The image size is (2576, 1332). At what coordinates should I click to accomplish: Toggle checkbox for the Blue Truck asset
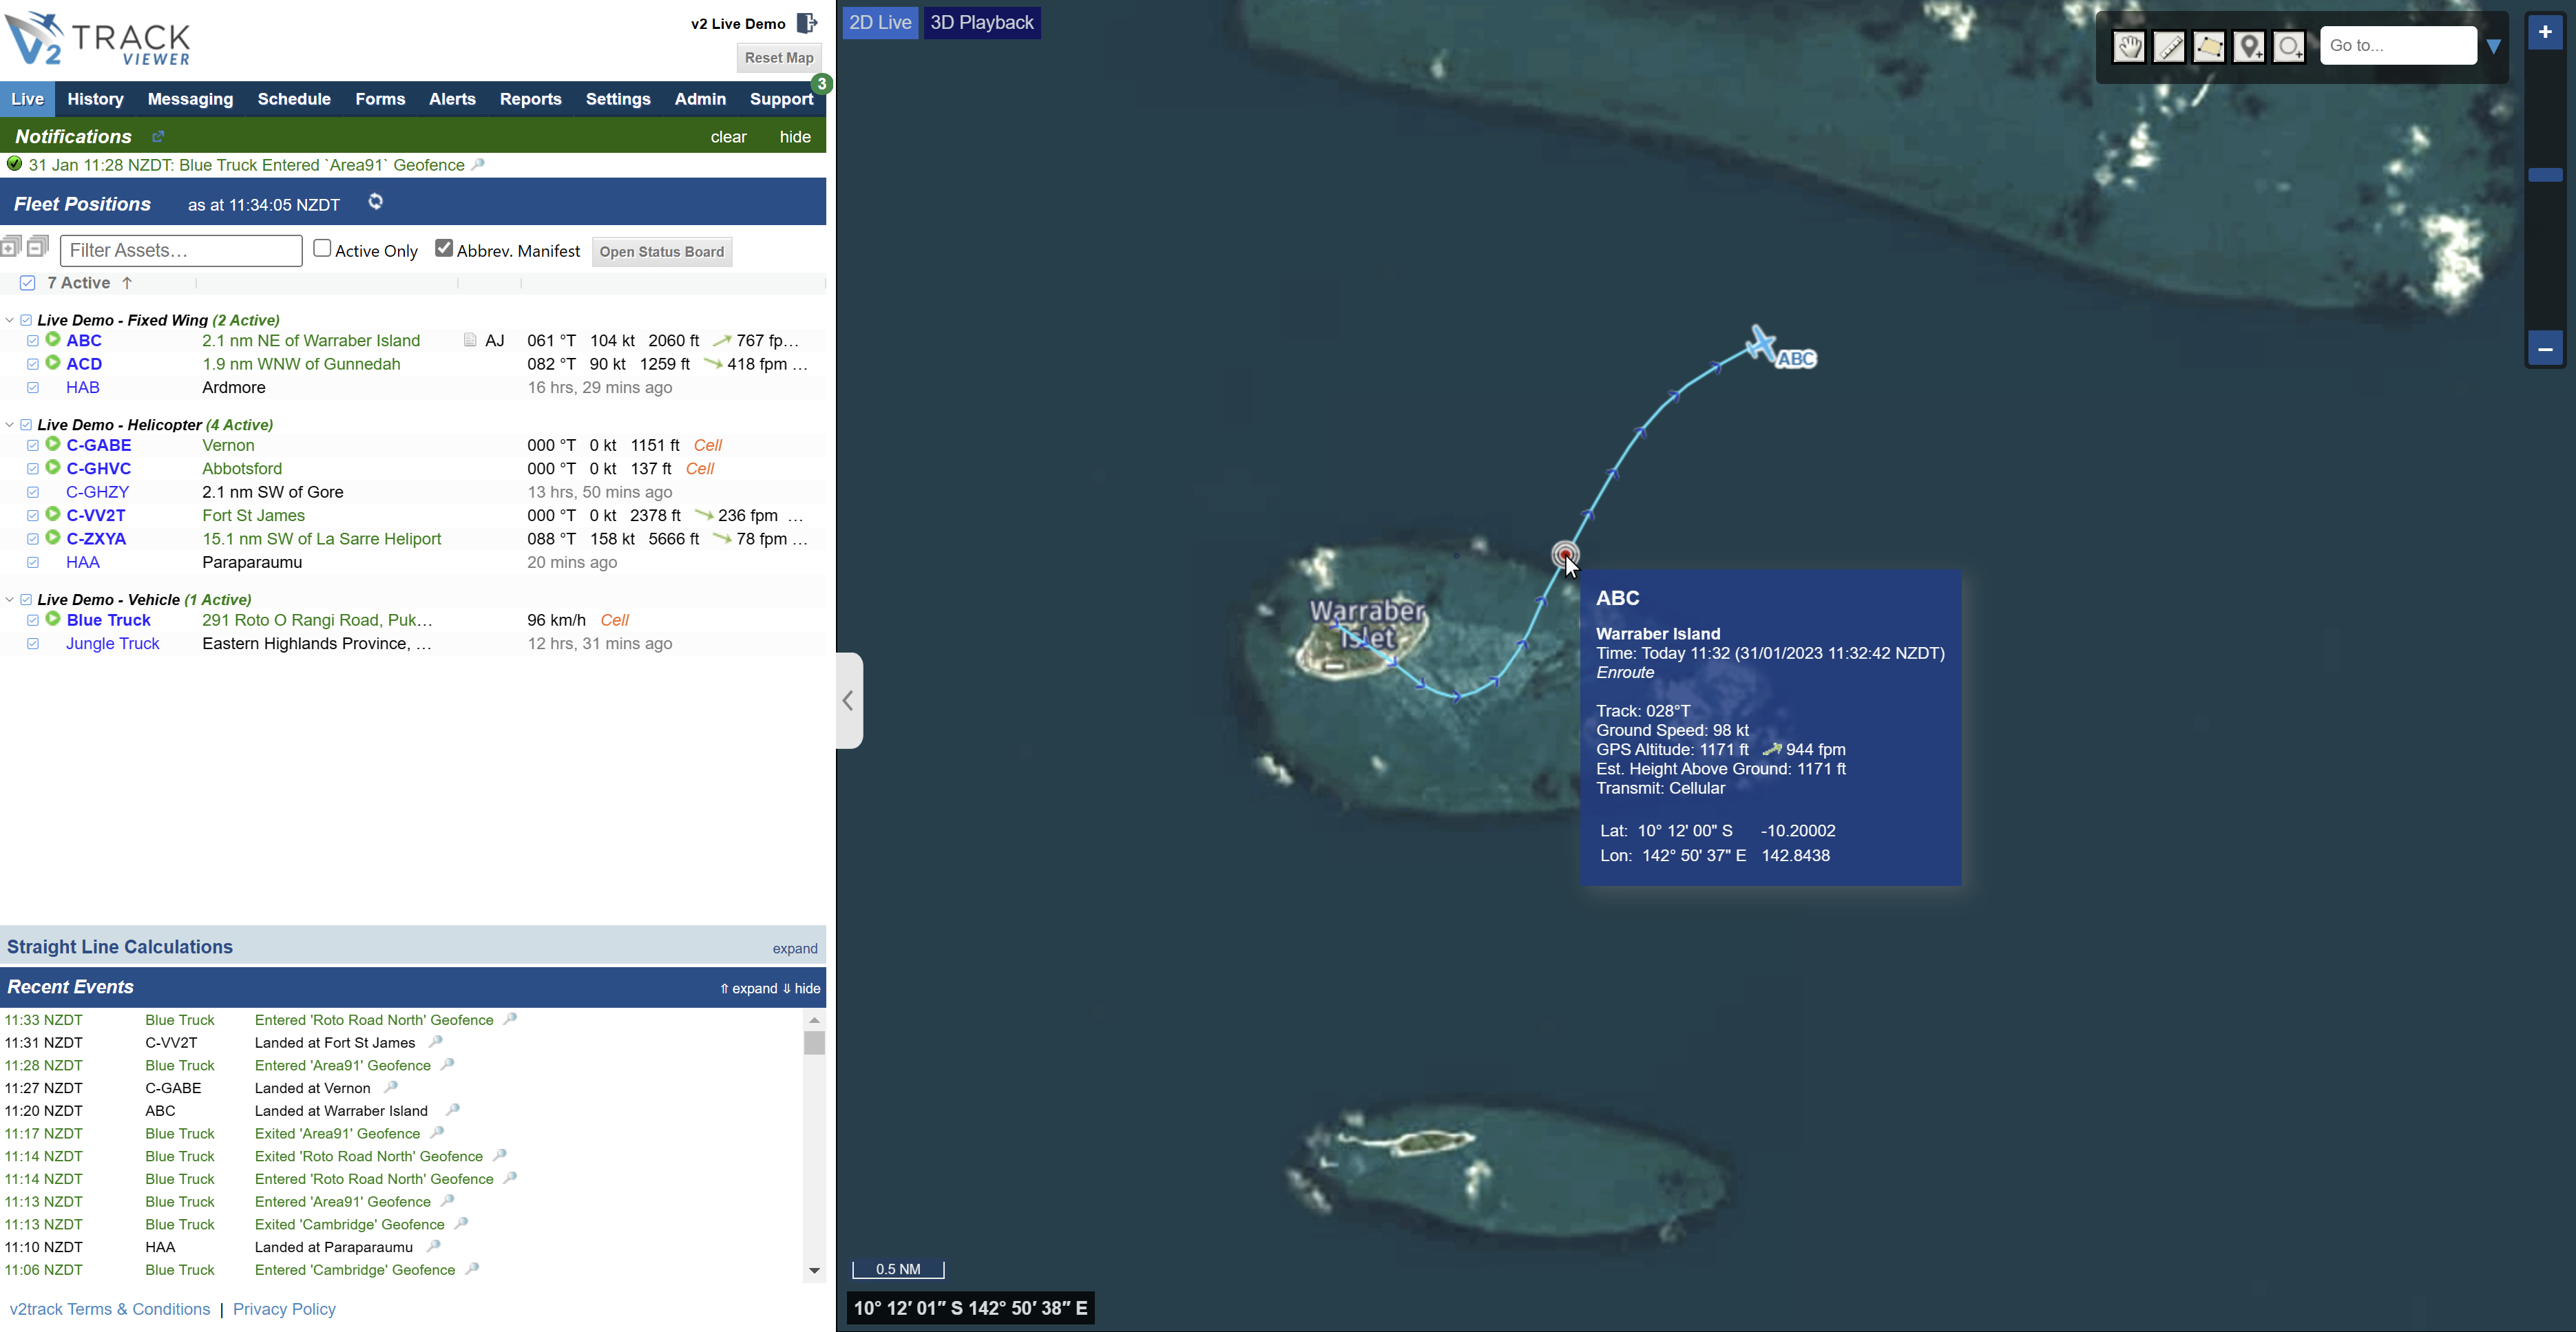click(33, 620)
